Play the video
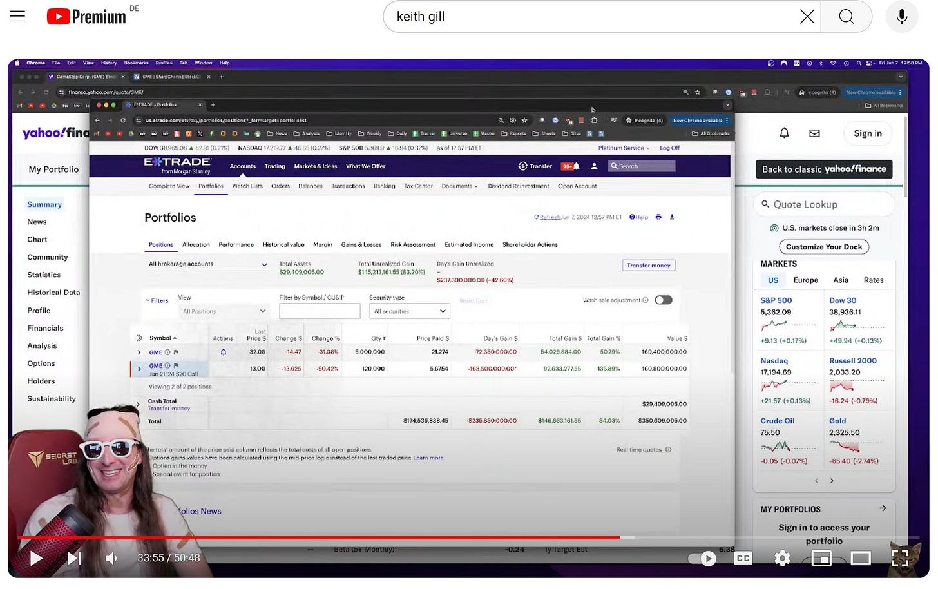 36,558
